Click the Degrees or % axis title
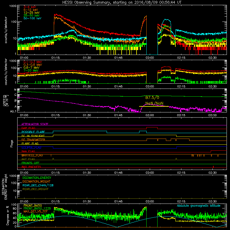 8,215
